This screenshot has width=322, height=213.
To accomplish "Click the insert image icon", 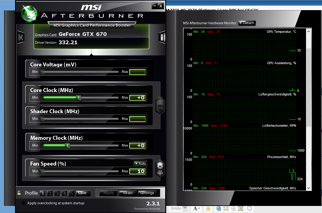I will [240, 208].
